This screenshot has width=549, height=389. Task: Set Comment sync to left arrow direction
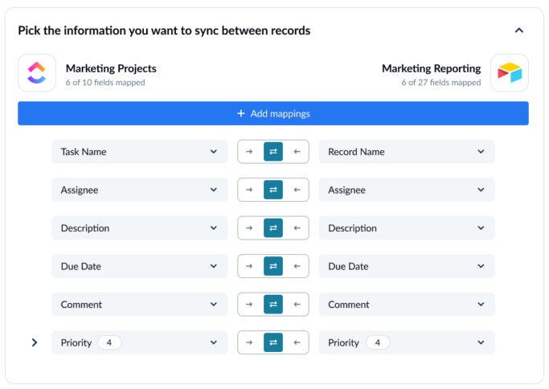click(x=297, y=305)
